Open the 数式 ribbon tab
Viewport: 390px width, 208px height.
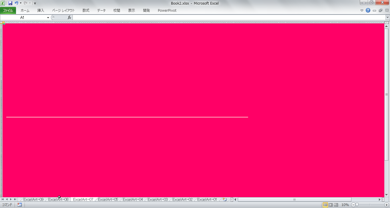click(86, 11)
